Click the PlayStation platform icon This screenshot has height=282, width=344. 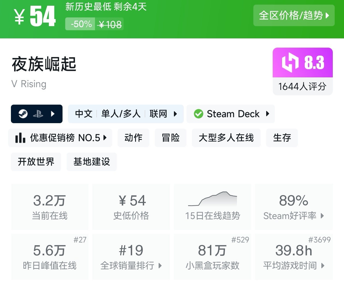click(x=38, y=114)
